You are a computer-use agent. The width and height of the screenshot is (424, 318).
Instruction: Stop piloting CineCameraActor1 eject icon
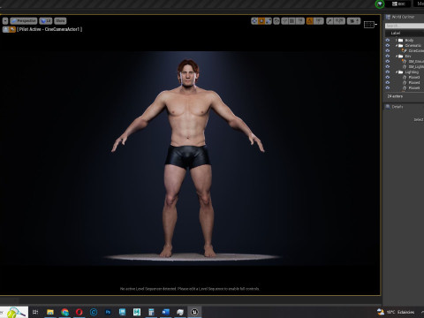[x=5, y=29]
